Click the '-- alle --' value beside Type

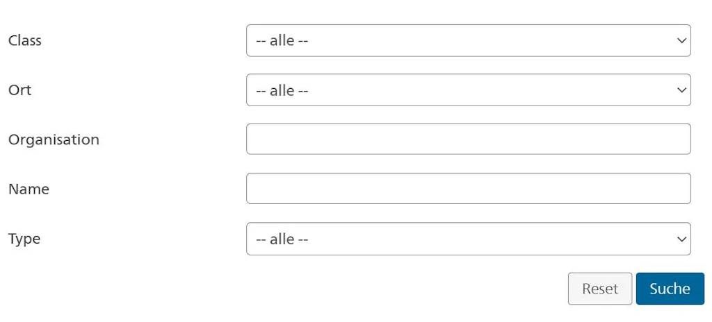pos(282,239)
